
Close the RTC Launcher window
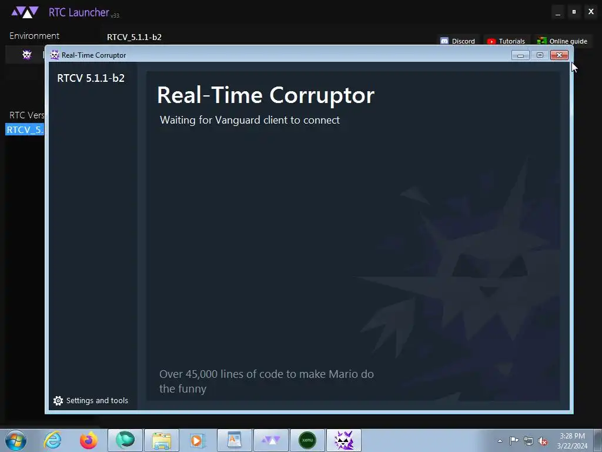click(x=591, y=12)
